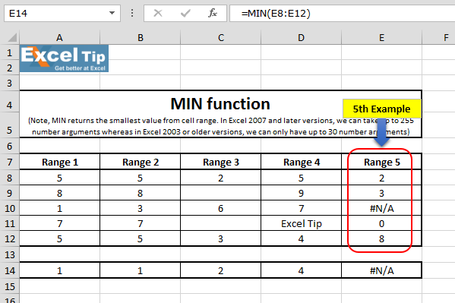Select the Range 3 header cell

[221, 162]
